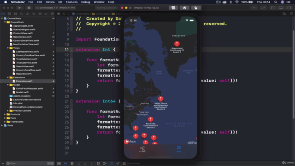Viewport: 295px width, 166px height.
Task: Tap the Greenland map pin
Action: tap(177, 44)
